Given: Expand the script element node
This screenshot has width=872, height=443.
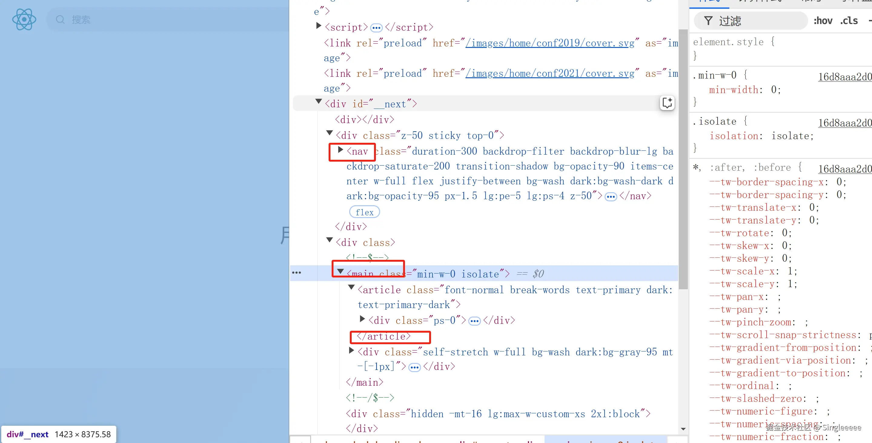Looking at the screenshot, I should click(x=319, y=26).
